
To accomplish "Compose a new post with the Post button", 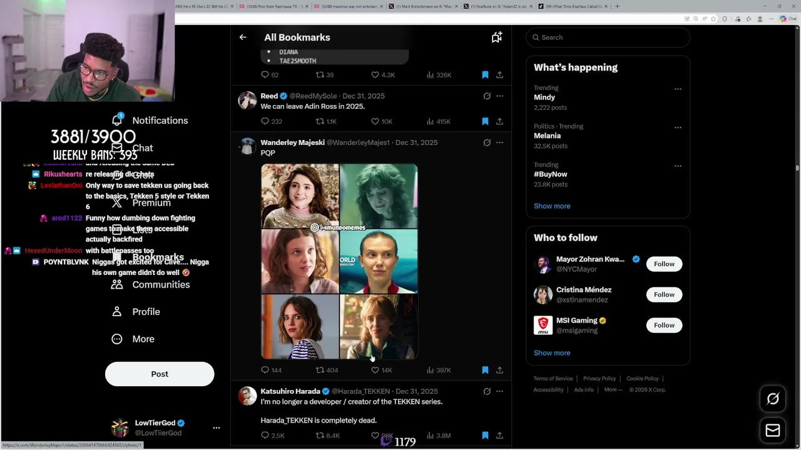I will click(x=160, y=374).
